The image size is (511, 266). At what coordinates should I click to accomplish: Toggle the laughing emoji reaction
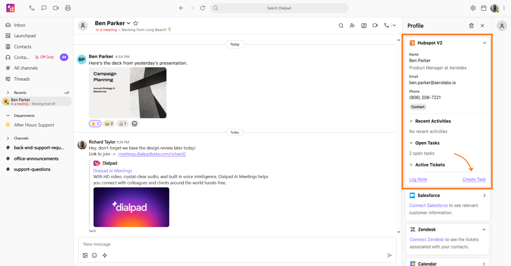109,124
